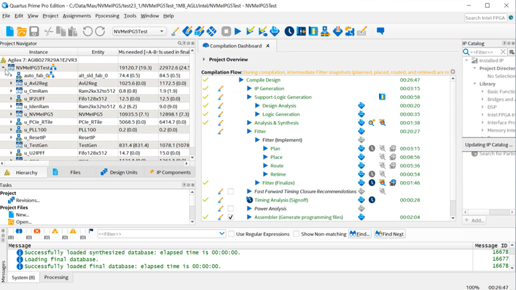Click the Undo toolbar icon
Screen dimensions: 516x290
(x=88, y=31)
